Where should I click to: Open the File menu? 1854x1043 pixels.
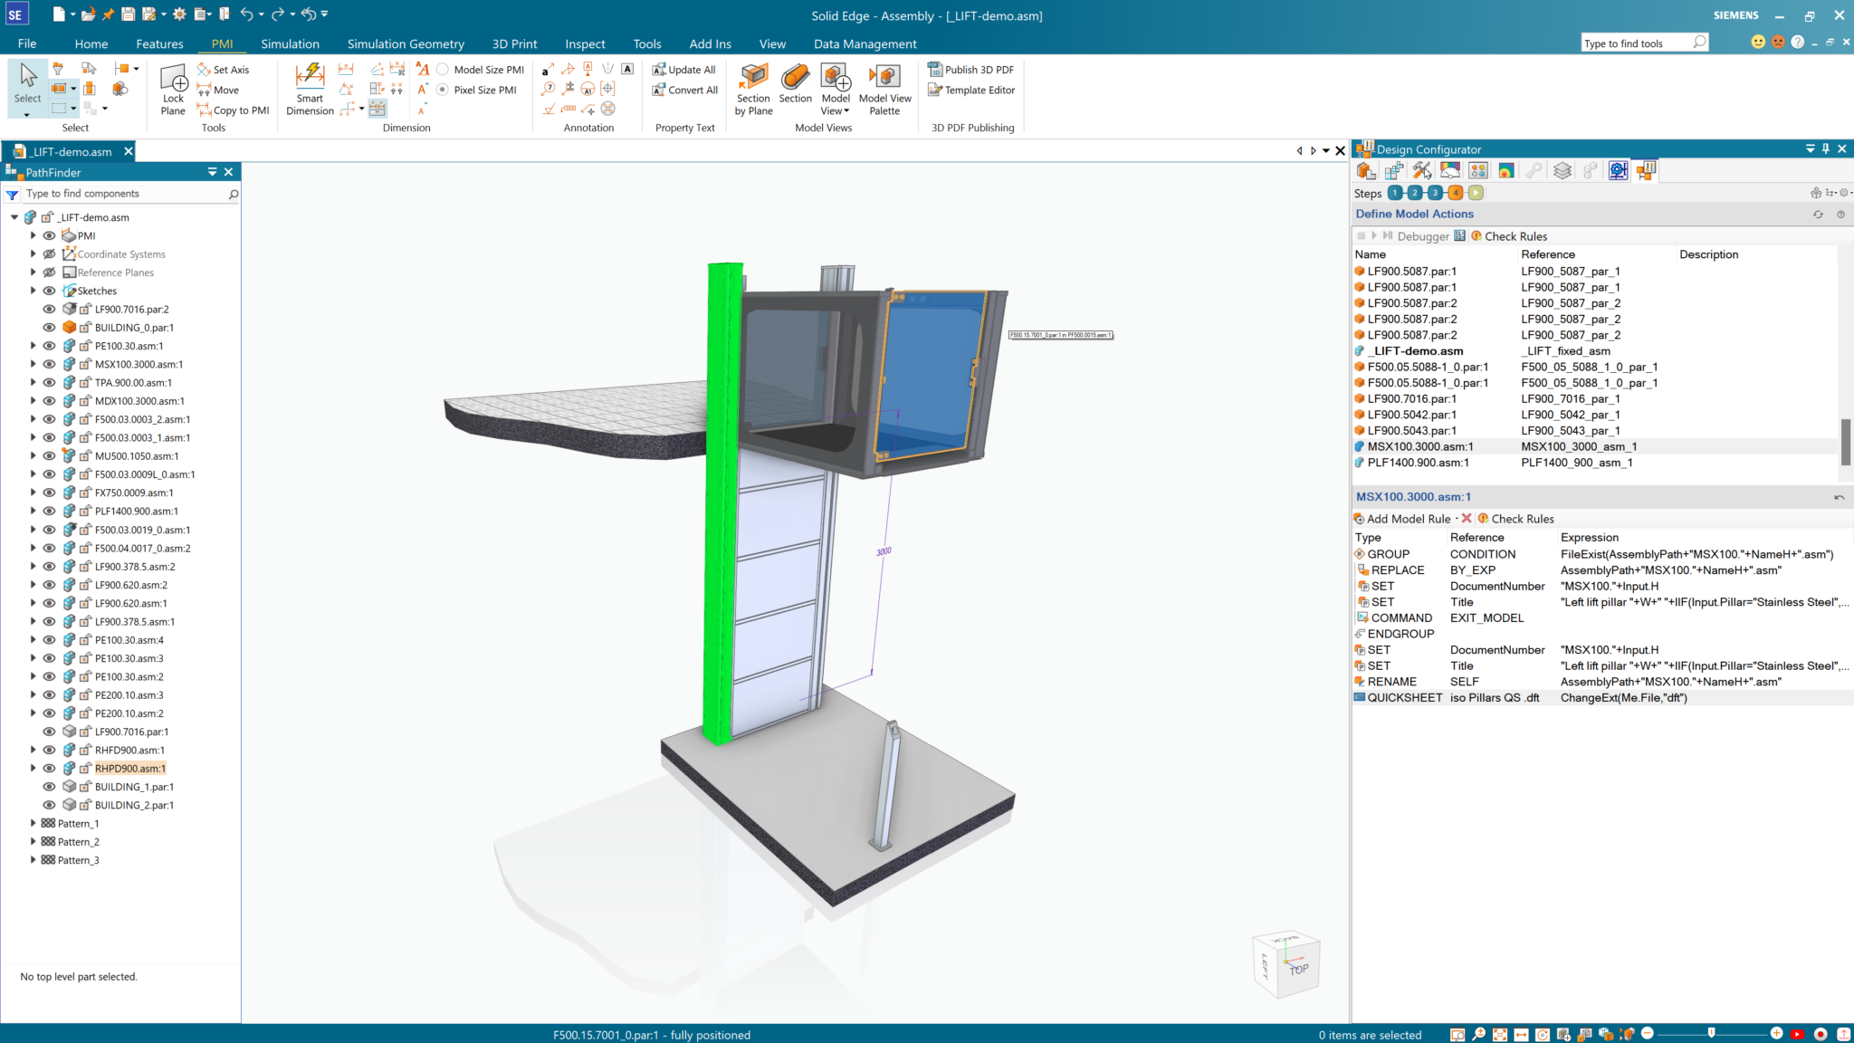(27, 43)
